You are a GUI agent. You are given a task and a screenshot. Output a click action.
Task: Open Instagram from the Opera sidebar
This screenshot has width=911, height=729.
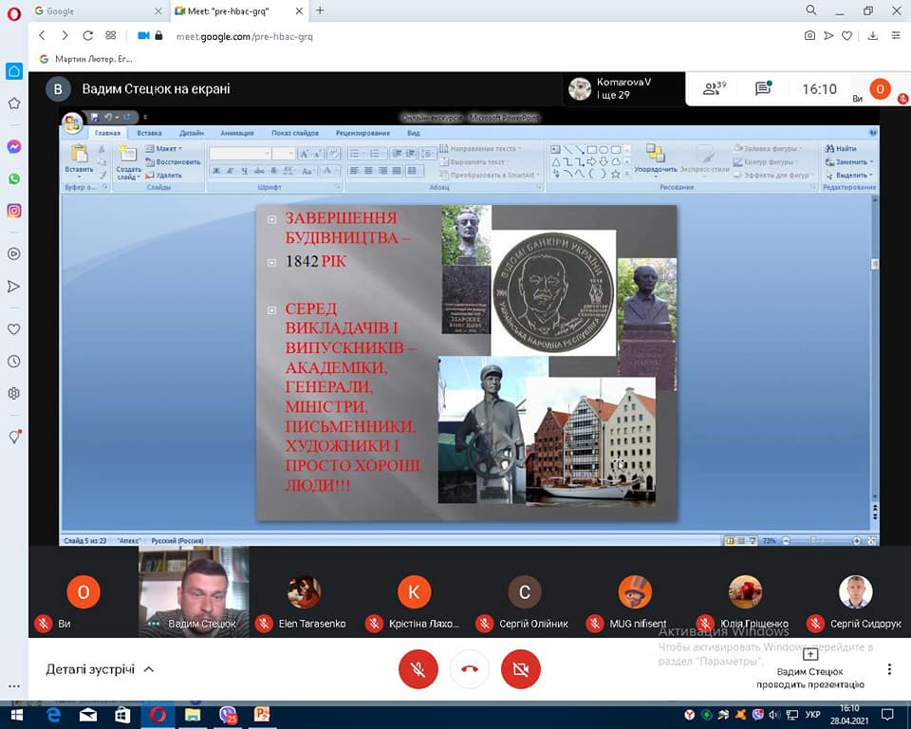[x=14, y=211]
